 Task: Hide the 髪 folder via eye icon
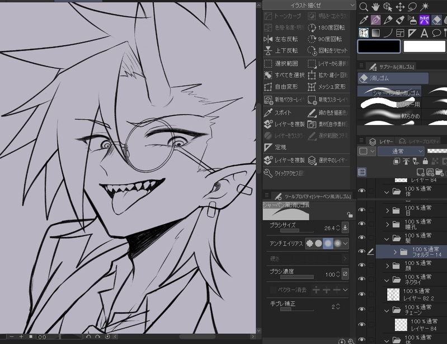pyautogui.click(x=361, y=238)
